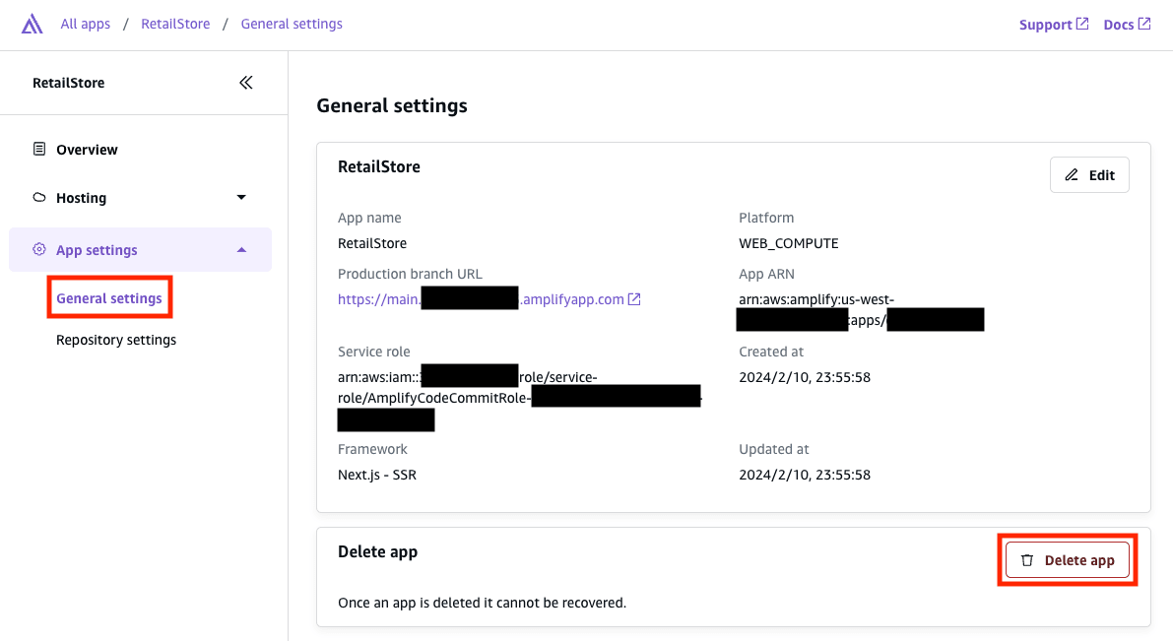This screenshot has height=641, width=1173.
Task: Collapse the App settings section arrow
Action: (241, 250)
